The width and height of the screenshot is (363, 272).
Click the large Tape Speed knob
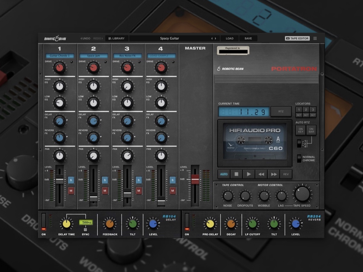click(x=302, y=194)
